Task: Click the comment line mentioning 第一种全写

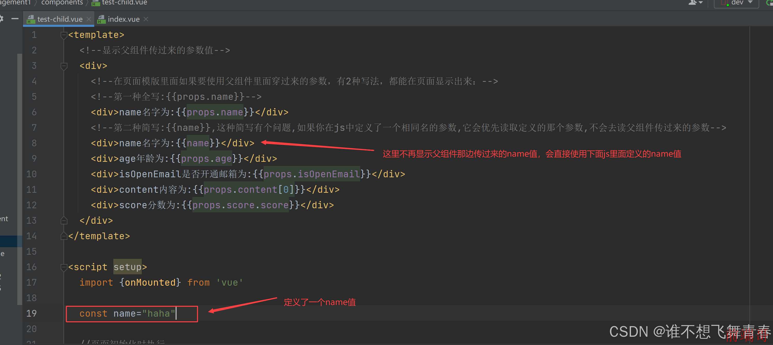Action: (x=176, y=97)
